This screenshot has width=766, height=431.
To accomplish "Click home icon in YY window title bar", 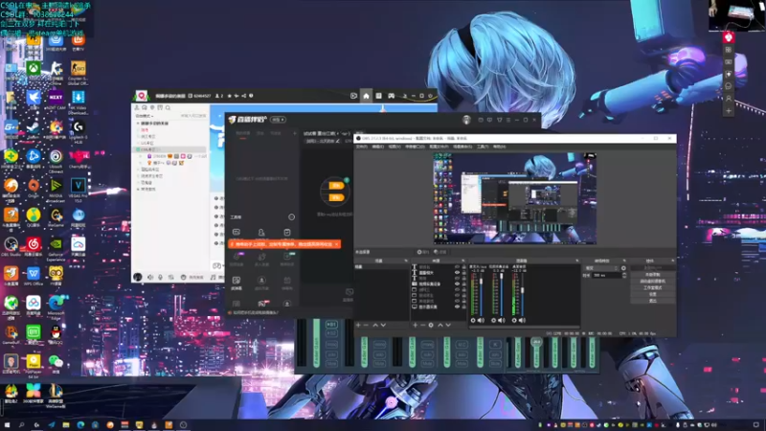I will coord(366,96).
